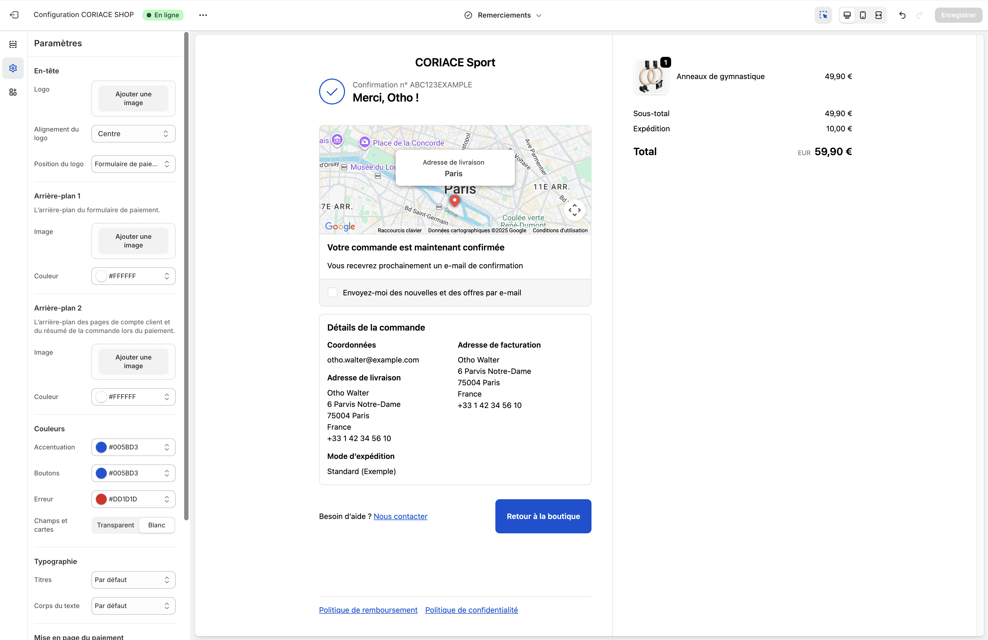
Task: Click Retour à la boutique button
Action: click(x=543, y=516)
